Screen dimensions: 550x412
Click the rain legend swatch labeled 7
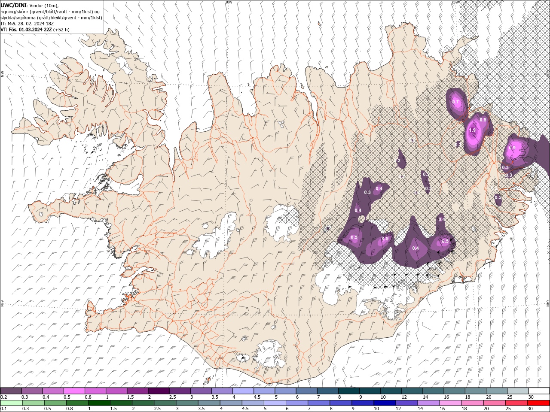(319, 403)
